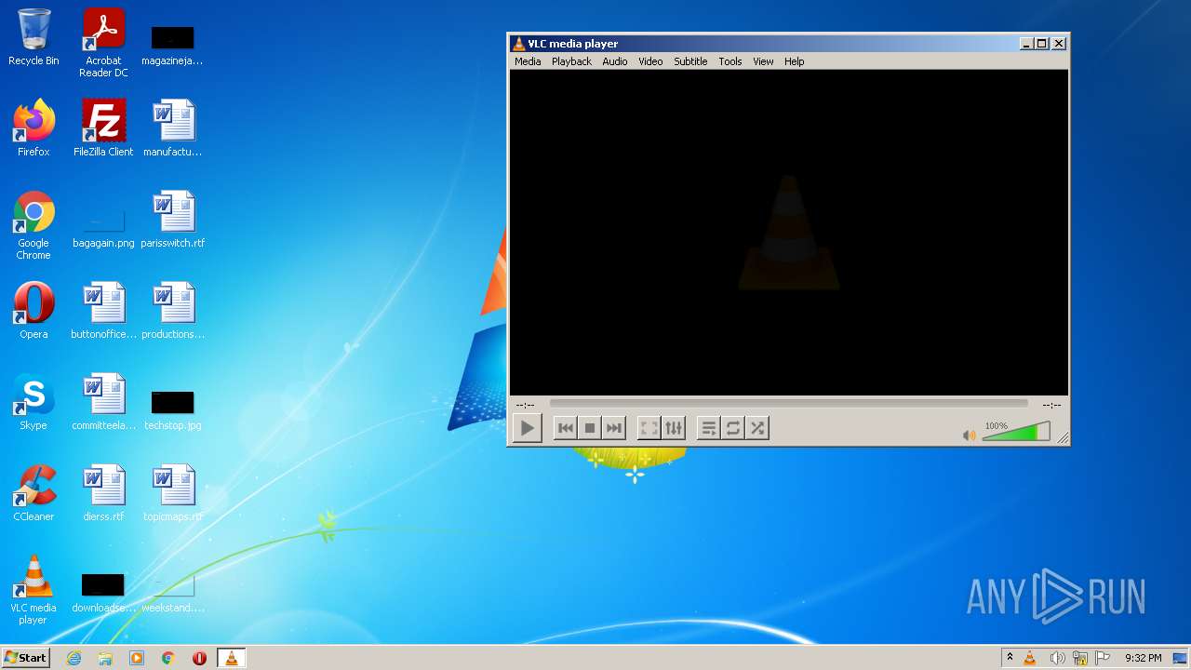
Task: Mute audio with the VLC speaker icon
Action: [x=970, y=435]
